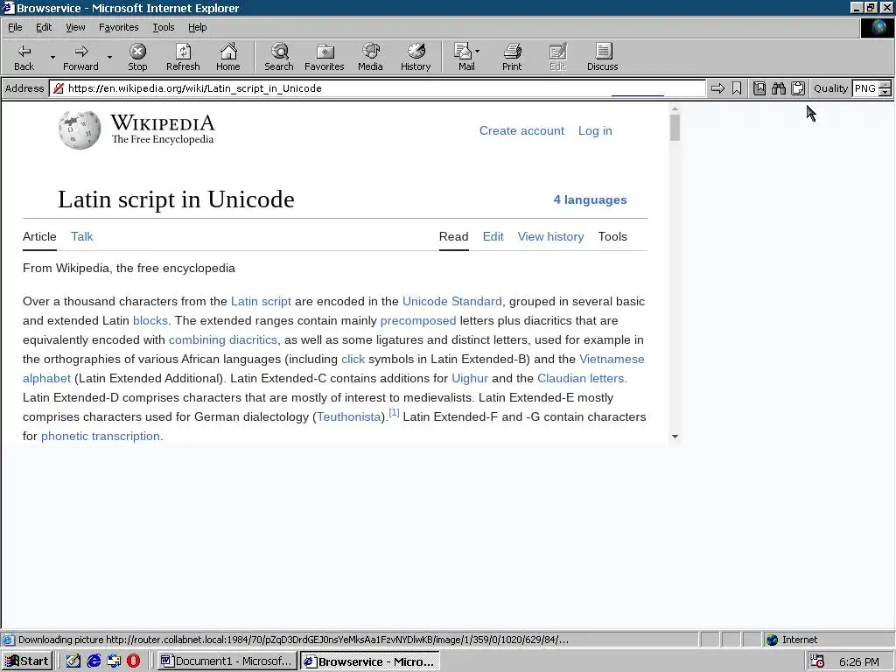Increase Quality with the up stepper arrow
The image size is (896, 672).
click(885, 85)
